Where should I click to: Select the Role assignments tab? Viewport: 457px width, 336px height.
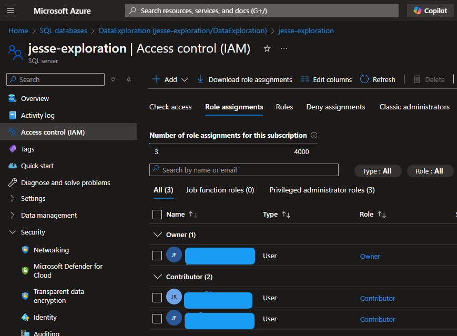[x=234, y=107]
